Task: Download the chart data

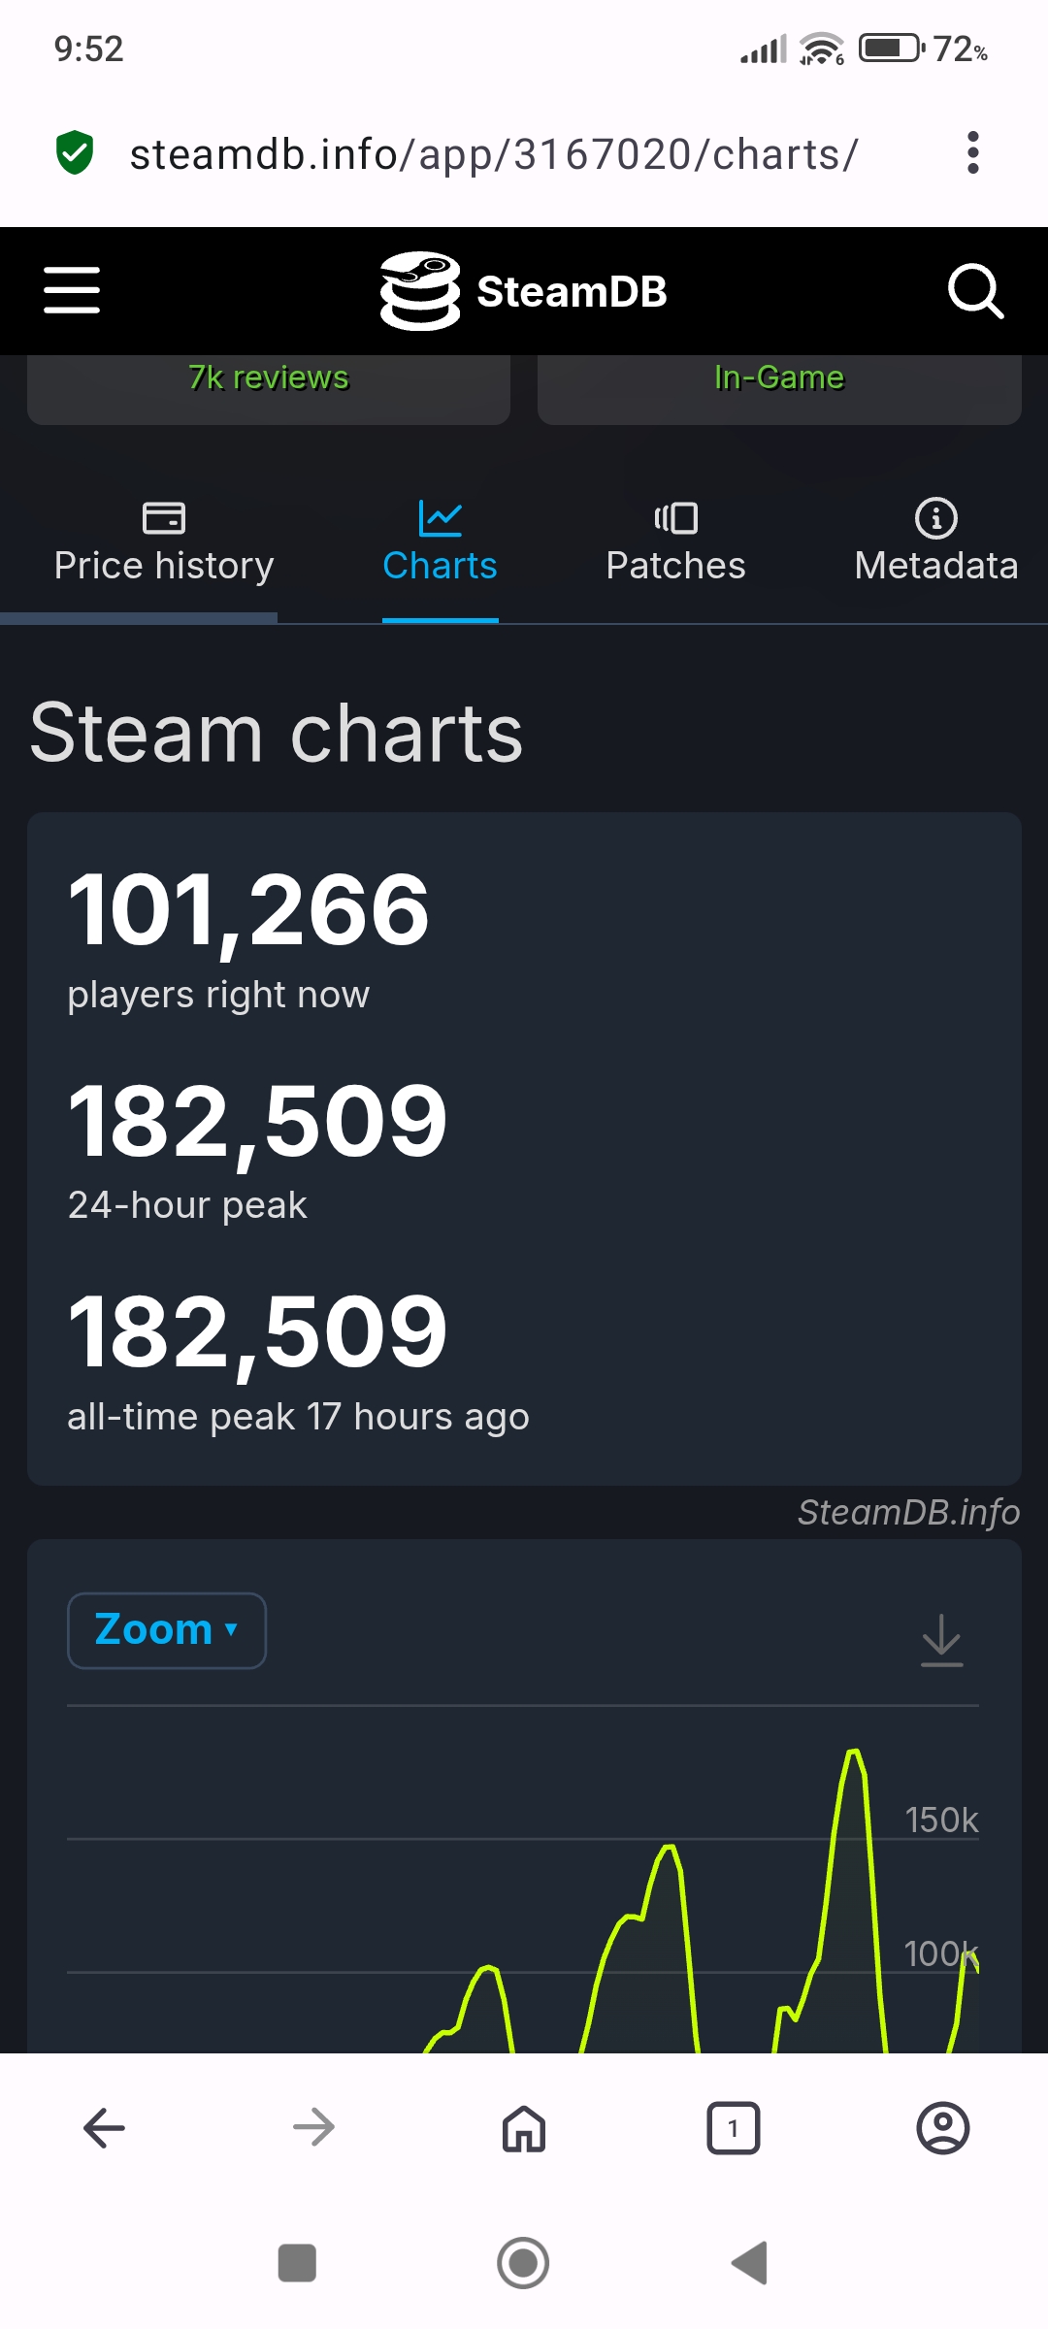Action: (941, 1640)
